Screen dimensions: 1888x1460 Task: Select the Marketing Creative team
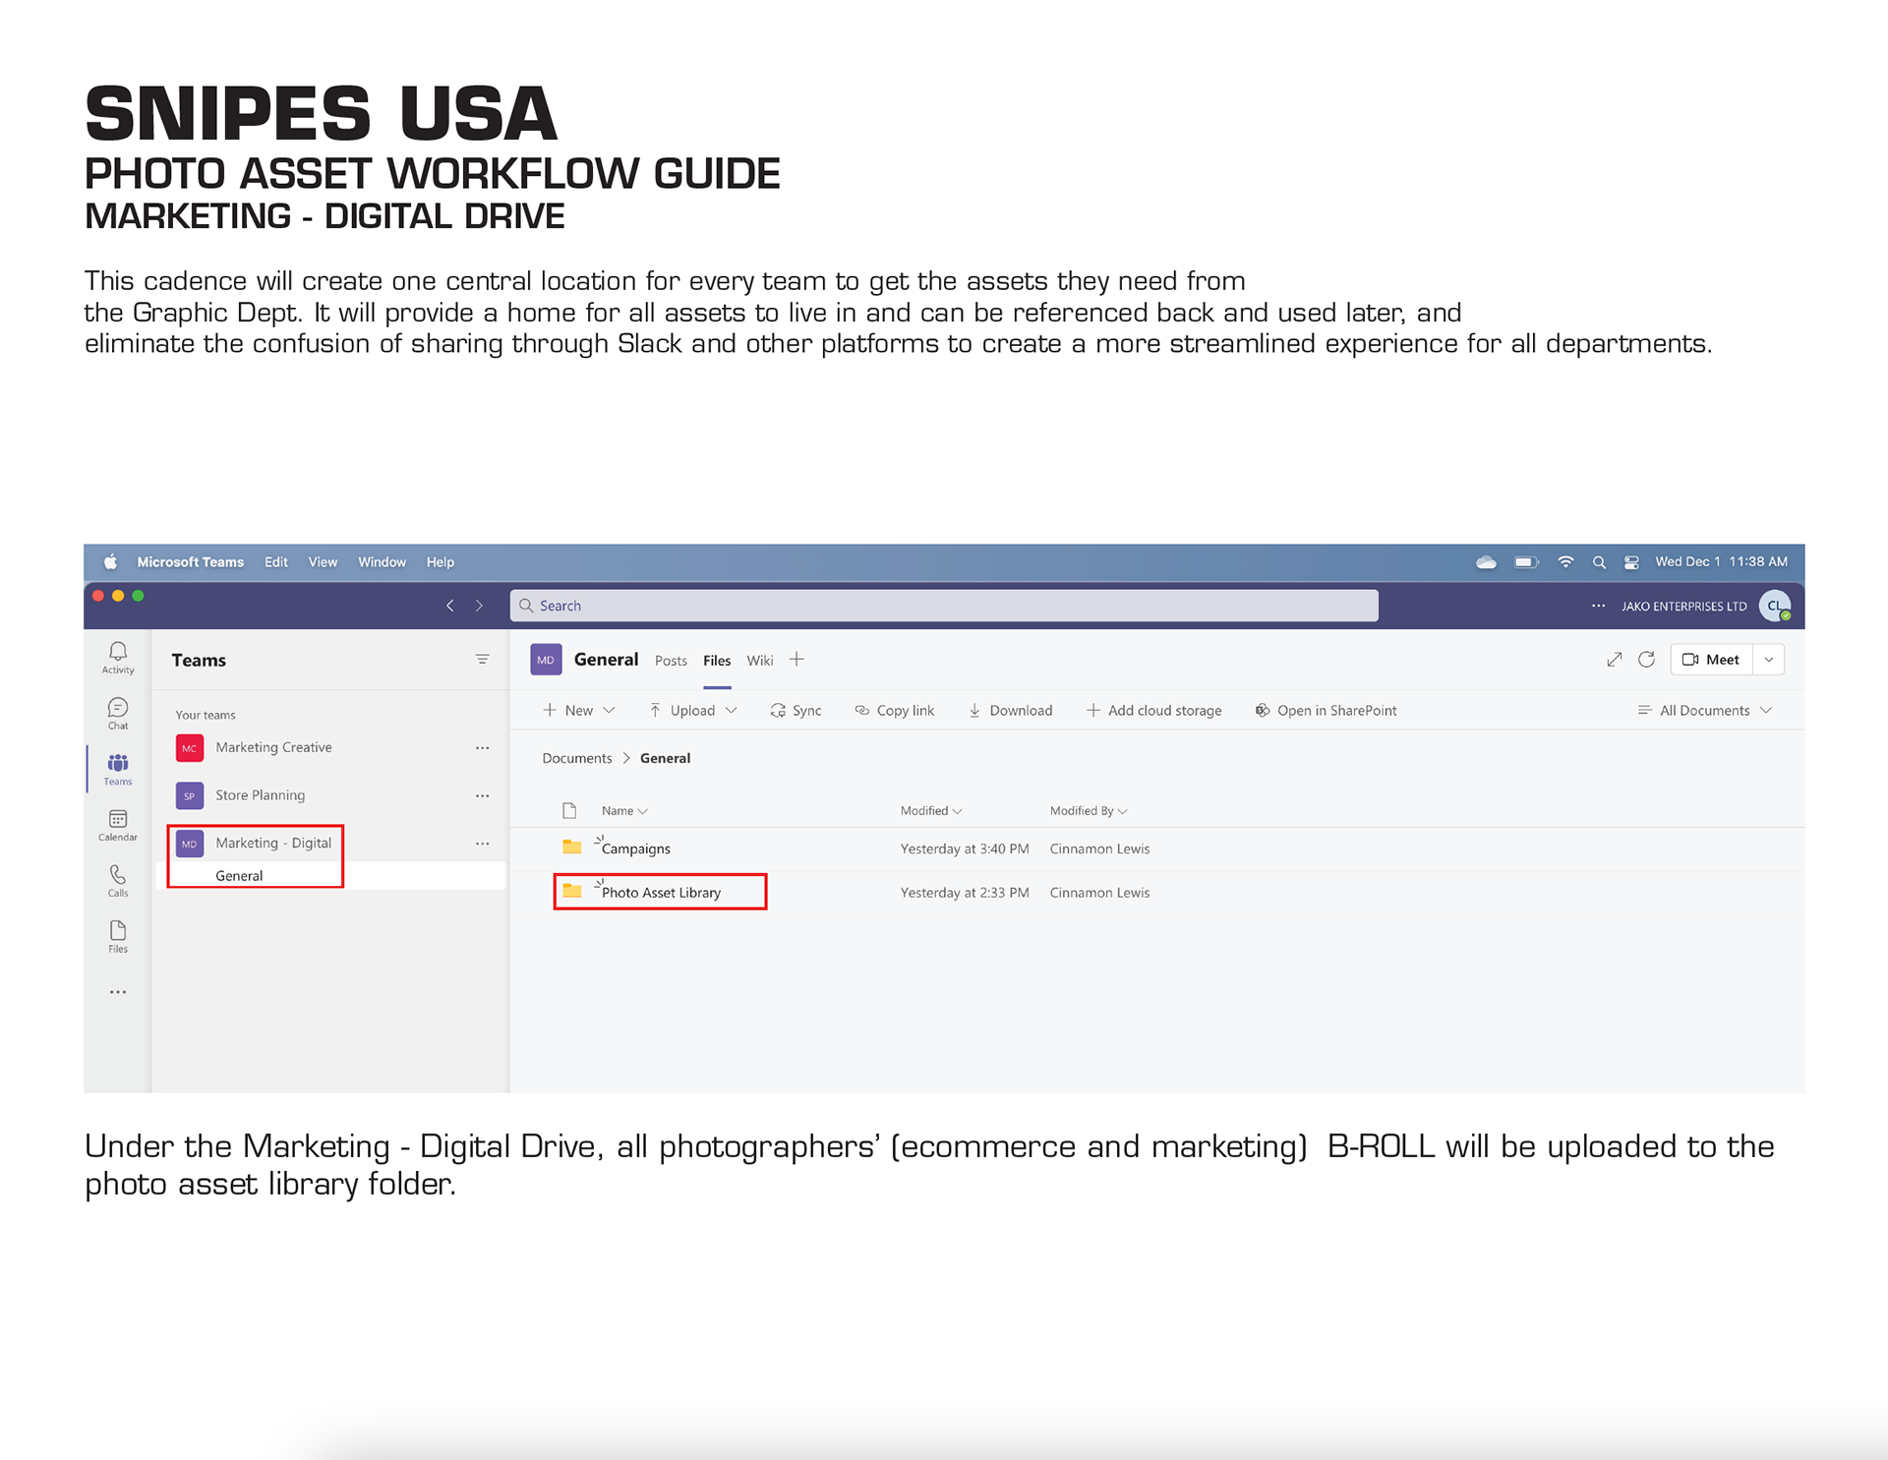point(273,747)
